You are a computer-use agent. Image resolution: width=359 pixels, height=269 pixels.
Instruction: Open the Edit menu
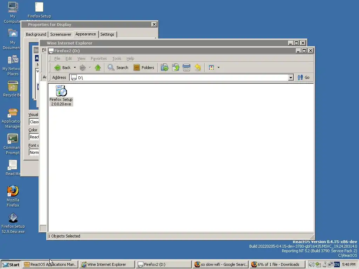tap(69, 58)
